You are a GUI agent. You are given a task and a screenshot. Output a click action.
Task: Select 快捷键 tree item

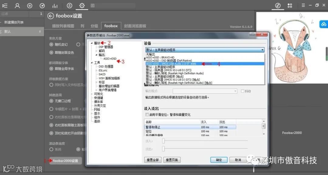click(98, 98)
